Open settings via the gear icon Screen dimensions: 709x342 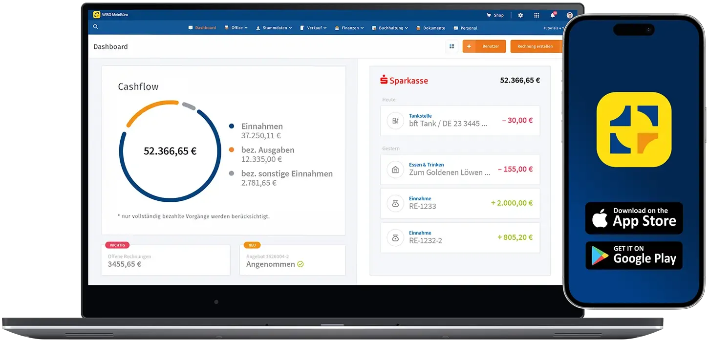(x=519, y=15)
